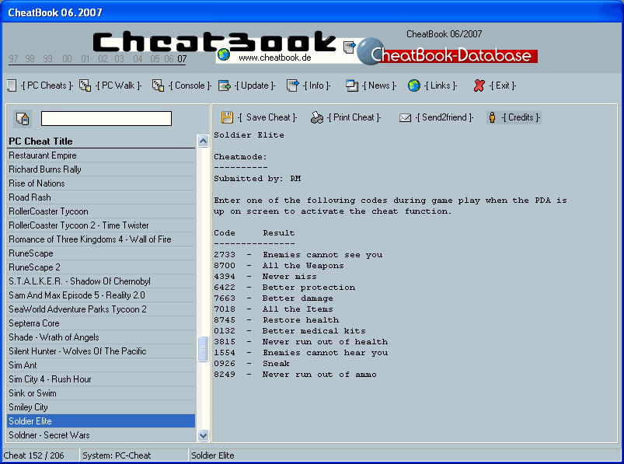Image resolution: width=624 pixels, height=464 pixels.
Task: Select Sam And Max Episode 5 entry
Action: click(101, 295)
